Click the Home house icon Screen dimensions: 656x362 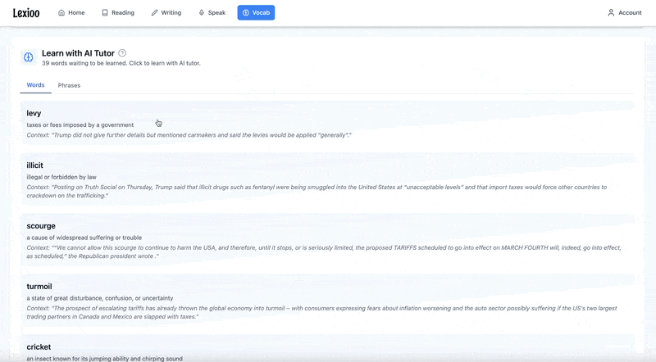coord(61,12)
